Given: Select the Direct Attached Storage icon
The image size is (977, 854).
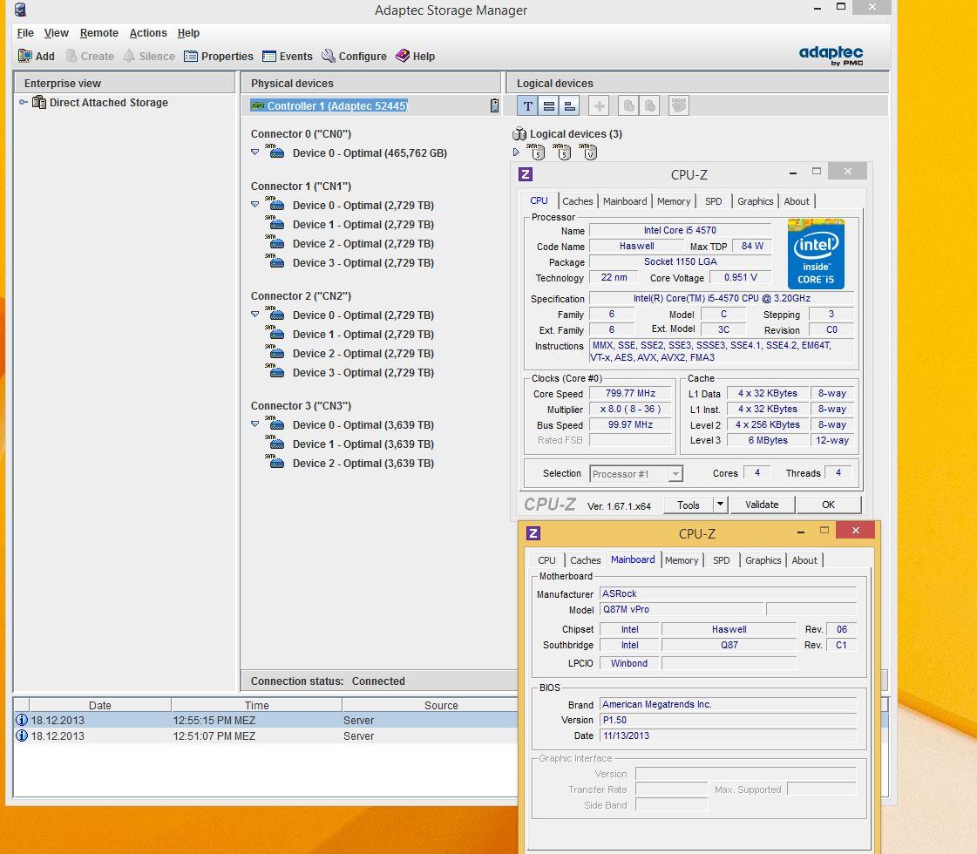Looking at the screenshot, I should [39, 102].
